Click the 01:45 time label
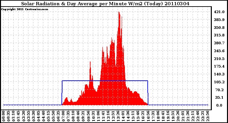The image size is (228, 123). click(19, 116)
